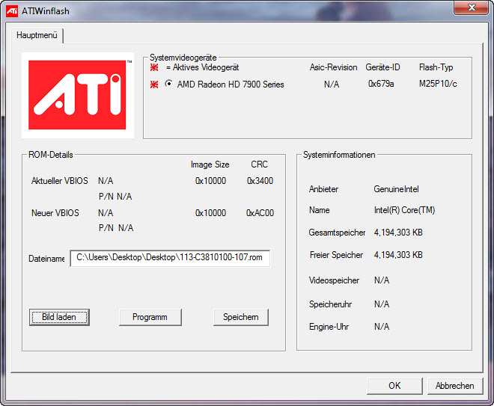The height and width of the screenshot is (406, 494).
Task: Click the Geräte-ID column header
Action: pyautogui.click(x=382, y=67)
